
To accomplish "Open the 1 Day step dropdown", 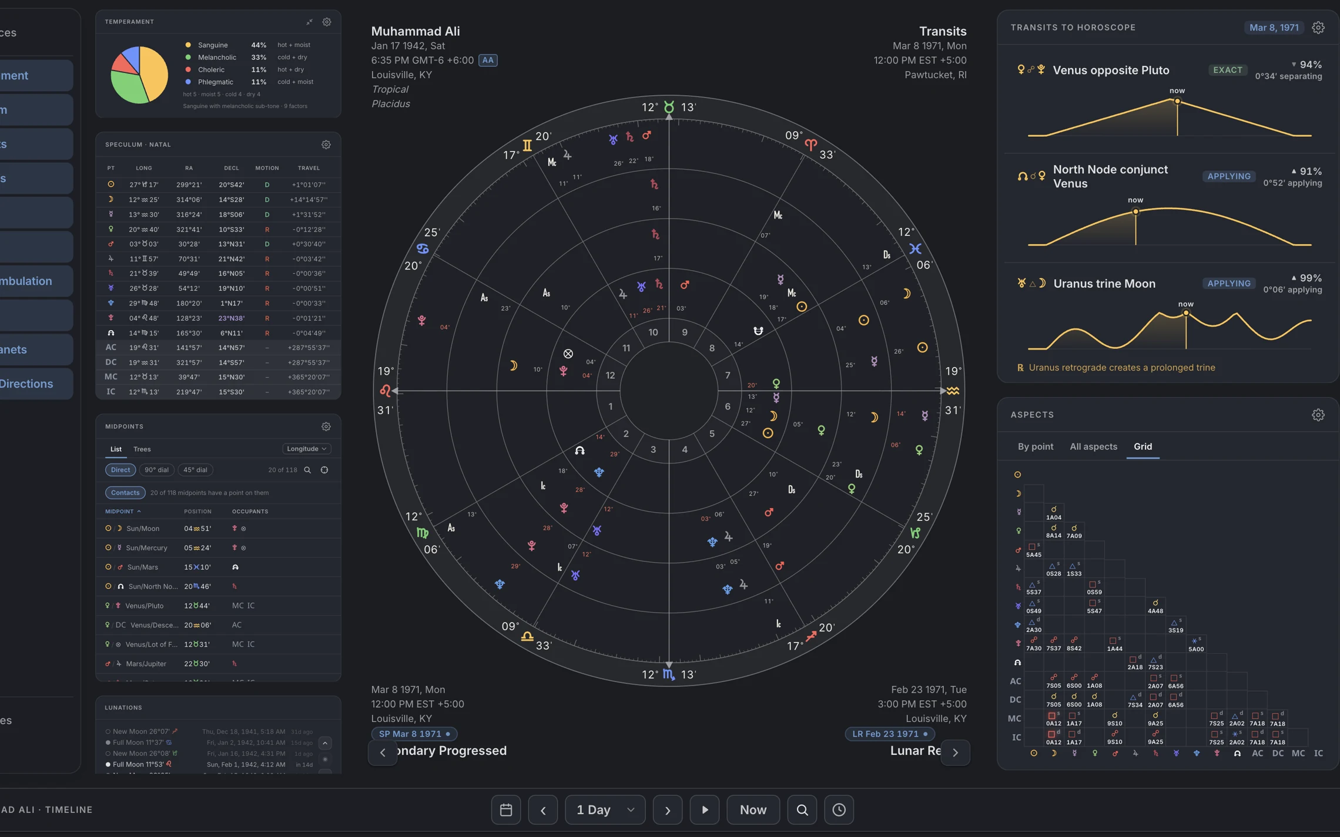I will tap(605, 809).
